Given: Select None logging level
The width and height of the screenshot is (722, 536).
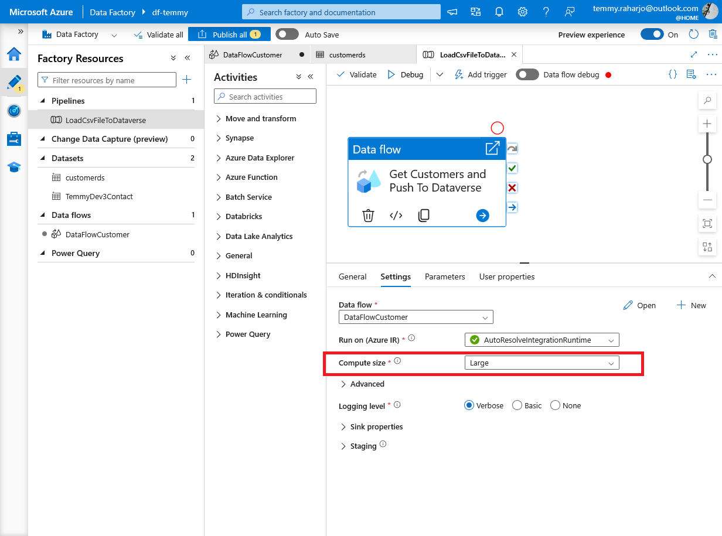Looking at the screenshot, I should [555, 405].
